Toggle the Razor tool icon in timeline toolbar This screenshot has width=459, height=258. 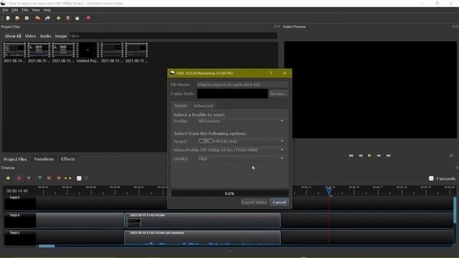[x=29, y=178]
